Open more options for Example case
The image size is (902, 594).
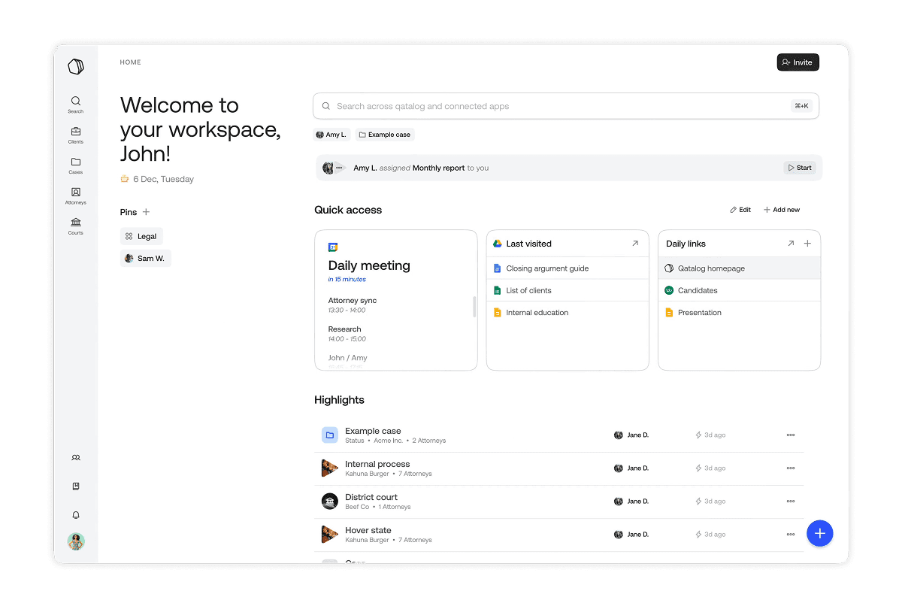click(791, 435)
